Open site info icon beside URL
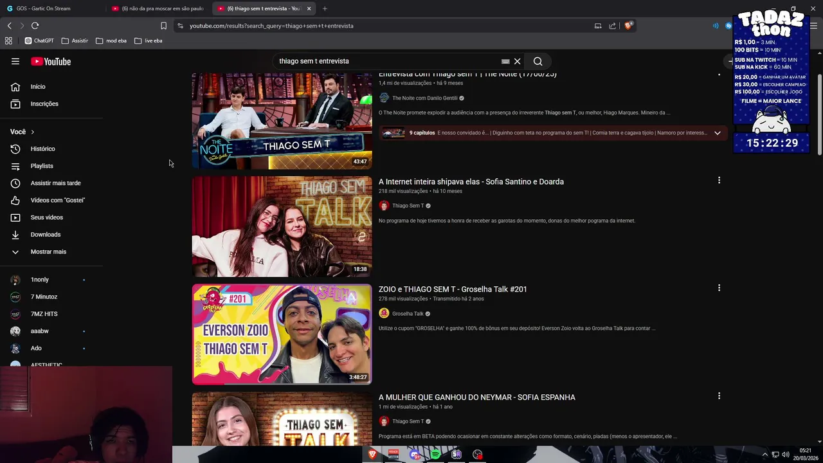823x463 pixels. click(x=180, y=26)
